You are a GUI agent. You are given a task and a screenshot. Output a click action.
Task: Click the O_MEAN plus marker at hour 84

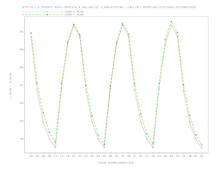[202, 148]
